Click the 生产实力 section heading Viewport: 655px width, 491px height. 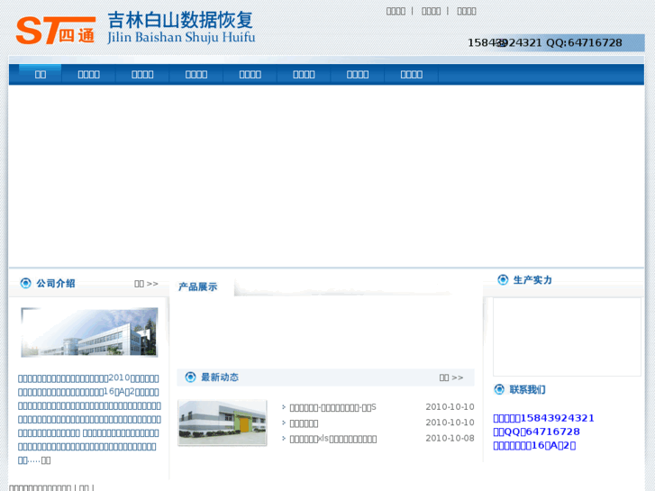[x=532, y=280]
